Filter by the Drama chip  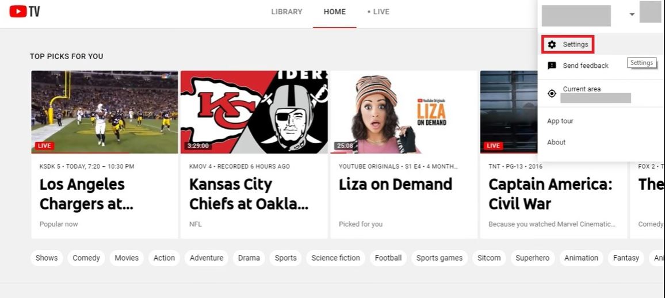tap(249, 258)
